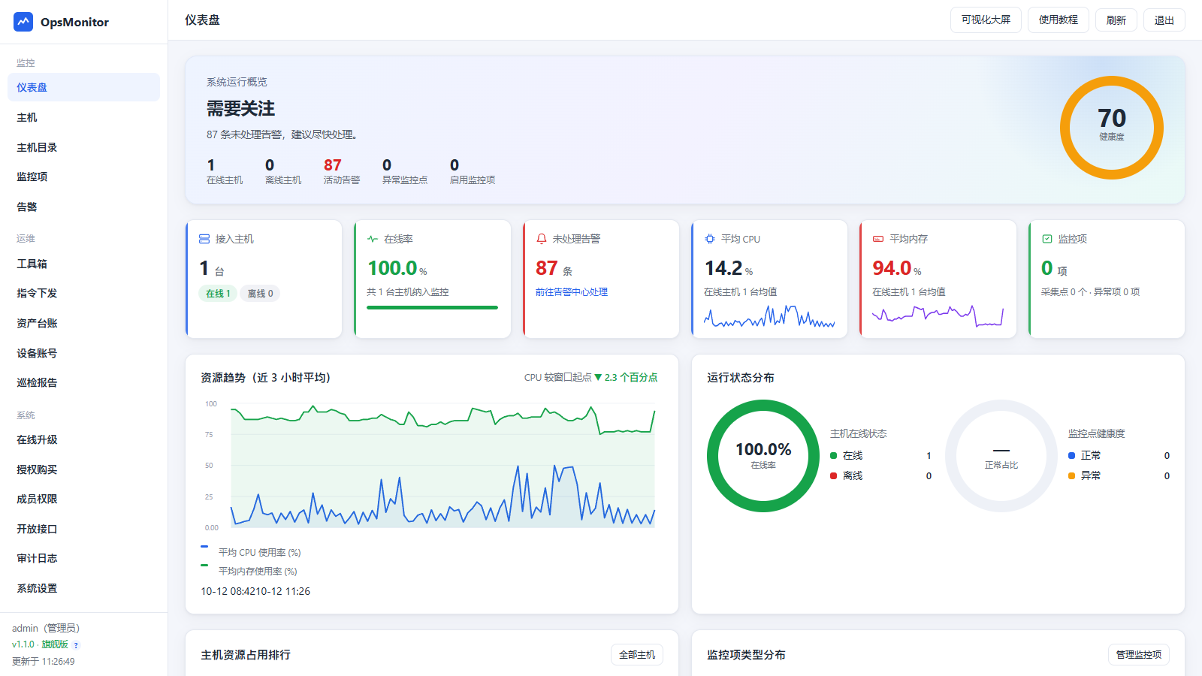Click the chip icon on 平均 CPU card

tap(710, 239)
